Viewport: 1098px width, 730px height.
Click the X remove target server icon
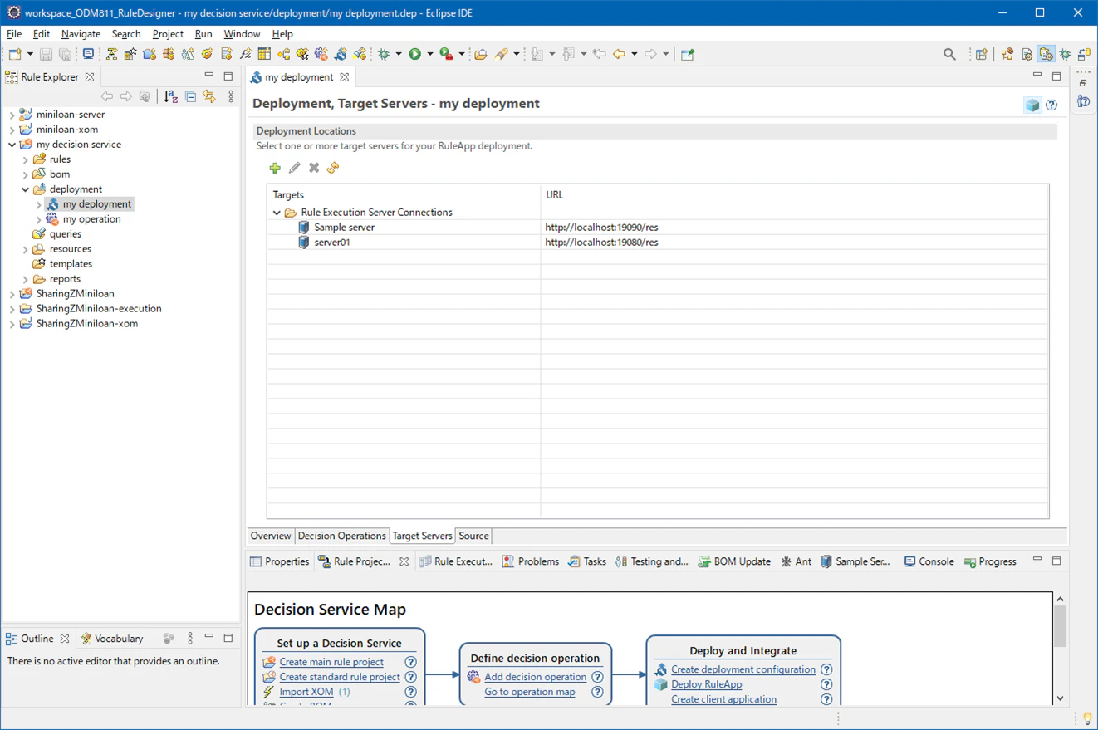(314, 168)
